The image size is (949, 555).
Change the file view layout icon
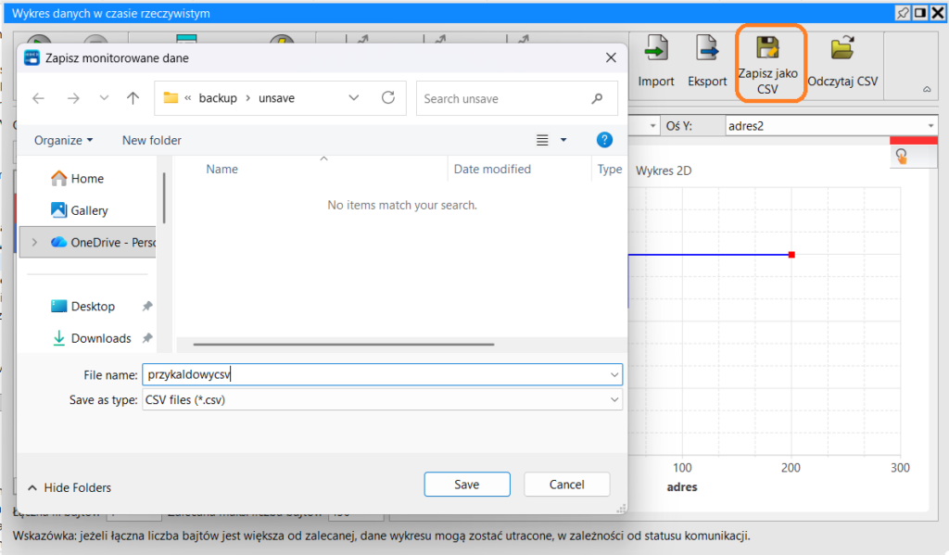point(542,140)
